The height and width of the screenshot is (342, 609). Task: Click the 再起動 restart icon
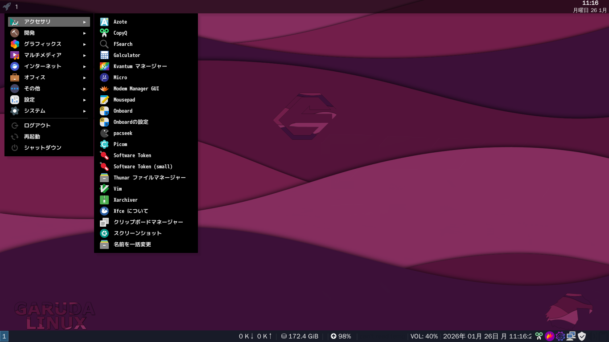coord(15,137)
